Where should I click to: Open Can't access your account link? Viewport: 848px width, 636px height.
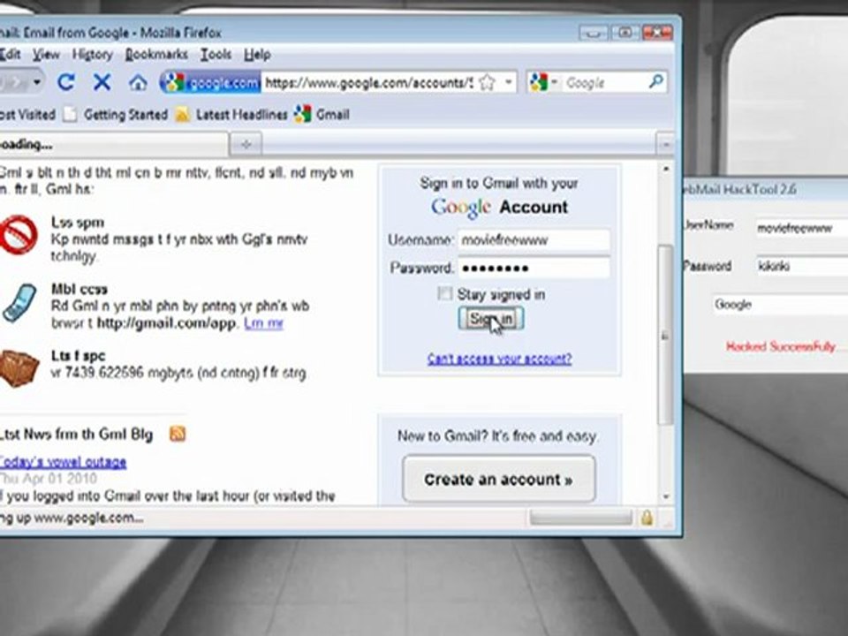point(499,359)
